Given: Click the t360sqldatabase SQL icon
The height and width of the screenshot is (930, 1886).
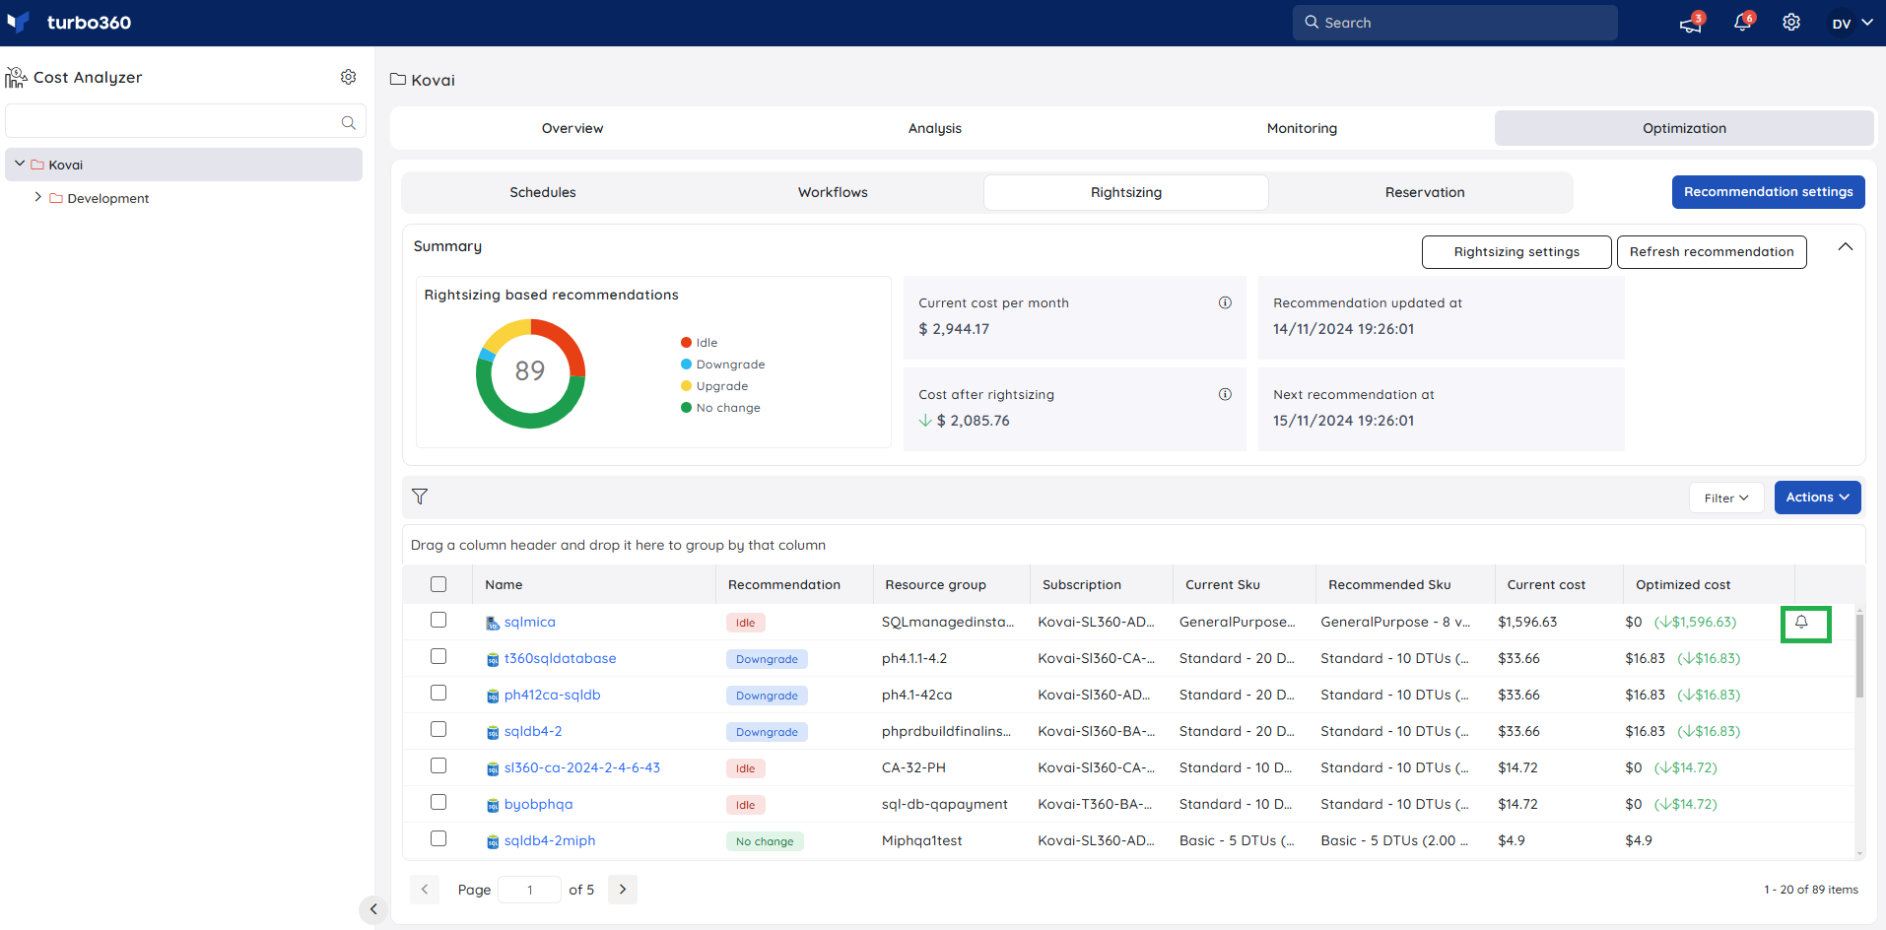Looking at the screenshot, I should pyautogui.click(x=493, y=659).
